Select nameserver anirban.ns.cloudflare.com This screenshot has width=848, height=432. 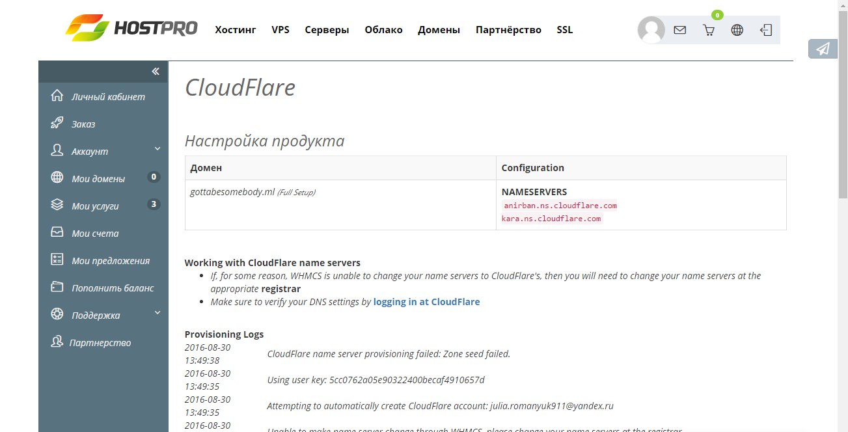[x=560, y=206]
